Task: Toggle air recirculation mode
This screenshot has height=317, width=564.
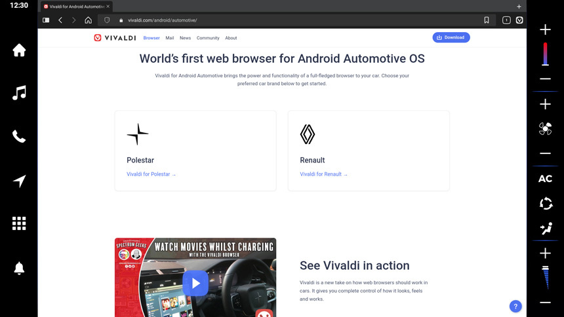Action: 546,204
